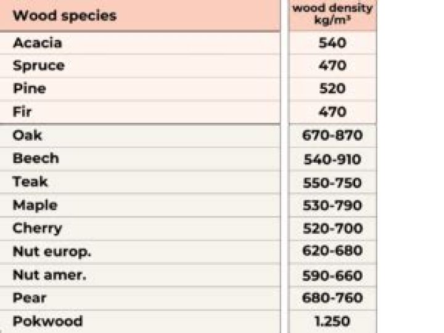Click the 670-870 density value for Oak
Screen dimensions: 444x333
(x=332, y=135)
